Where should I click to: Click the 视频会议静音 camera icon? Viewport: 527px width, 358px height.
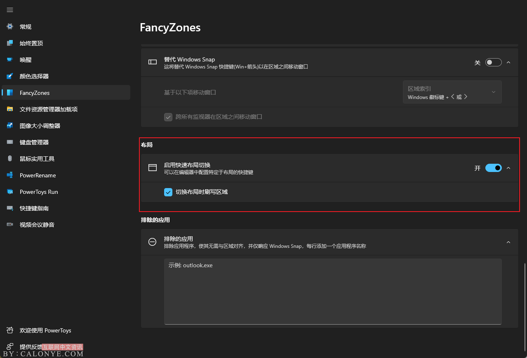tap(10, 224)
